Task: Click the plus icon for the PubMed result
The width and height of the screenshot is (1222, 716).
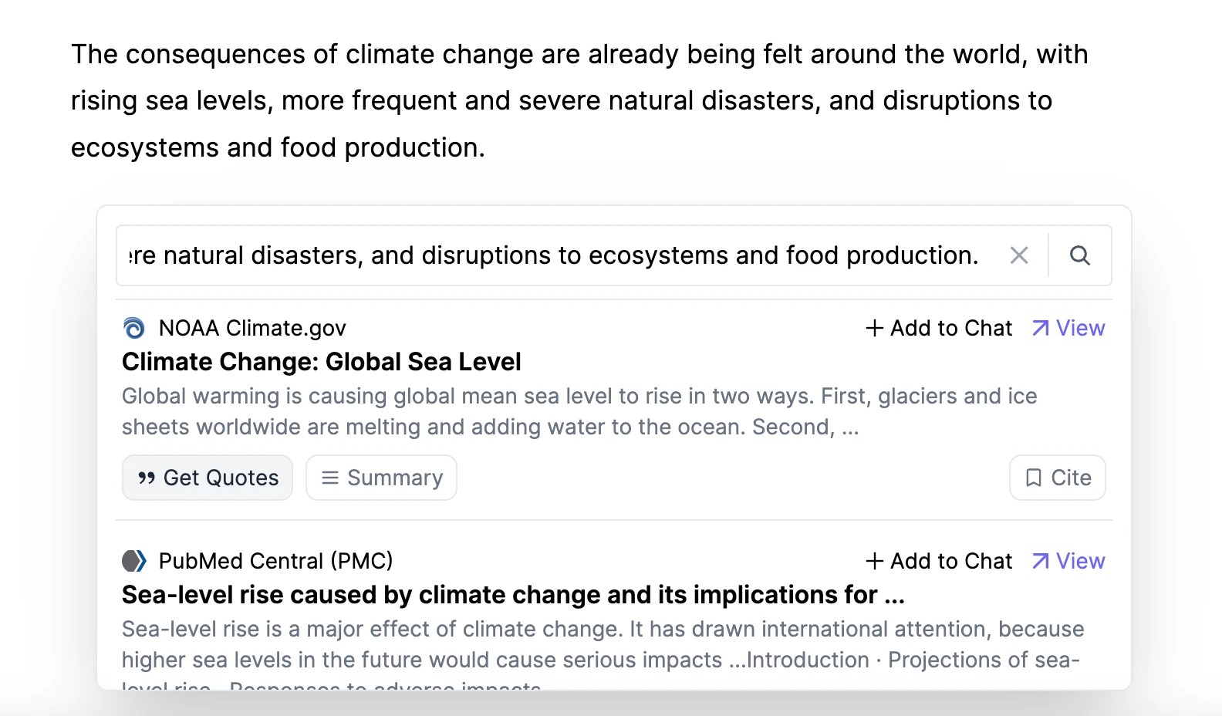Action: (874, 561)
